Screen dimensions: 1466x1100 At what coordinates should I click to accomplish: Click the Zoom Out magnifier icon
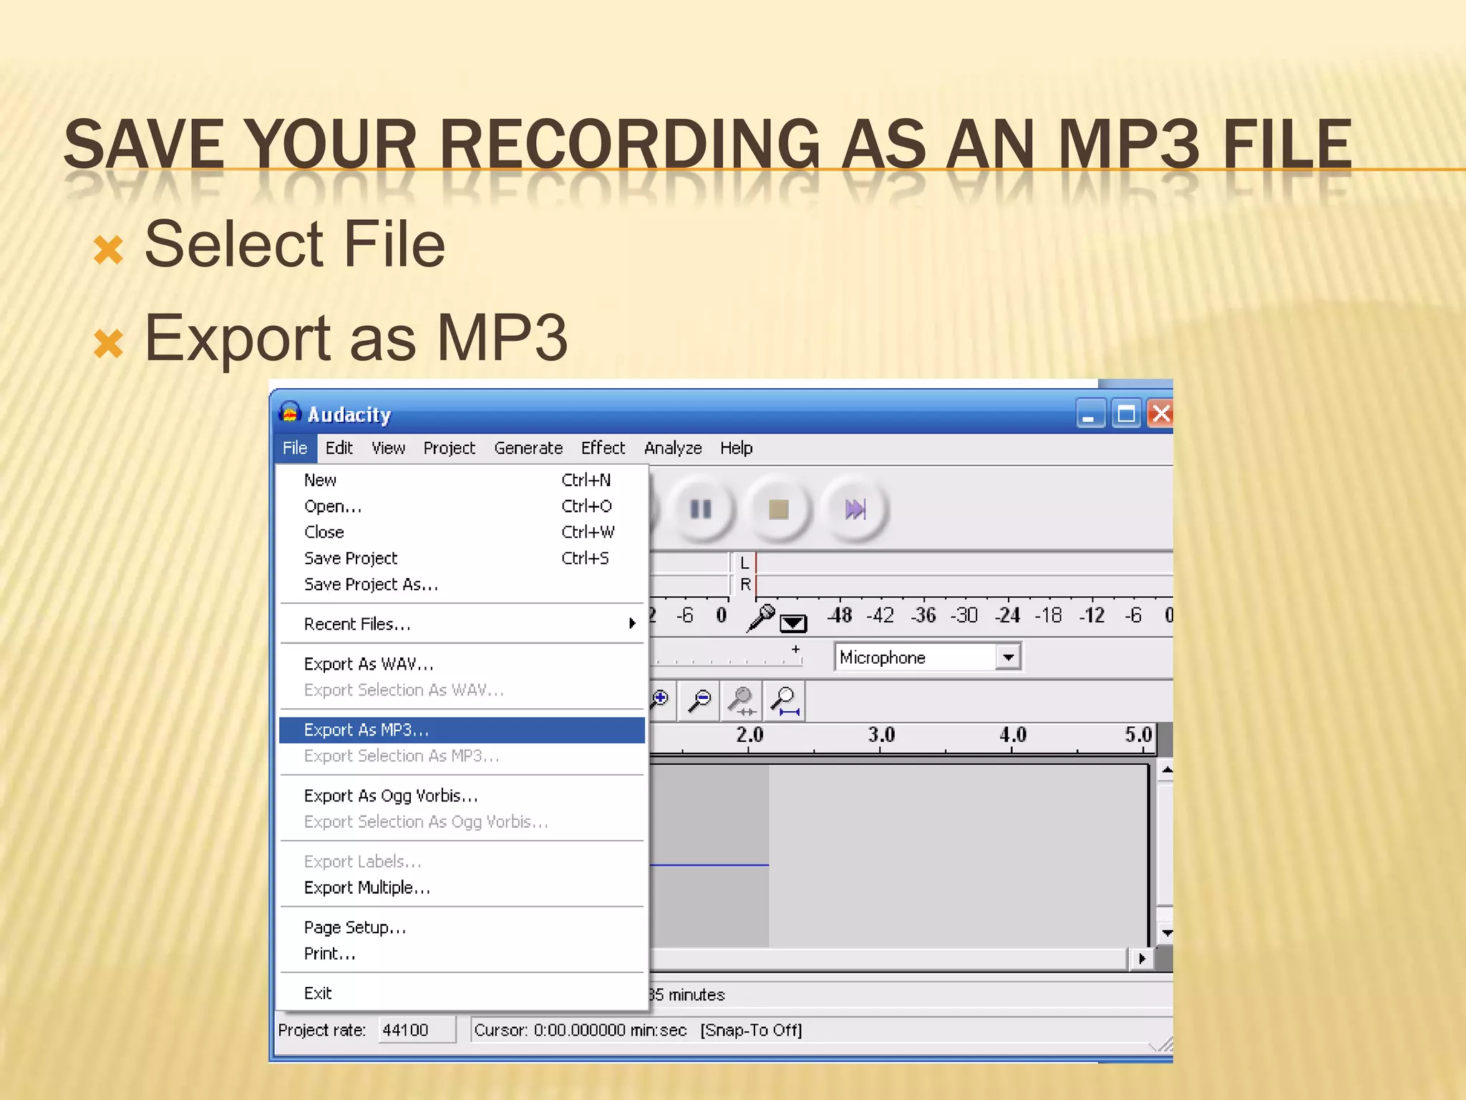(x=699, y=700)
